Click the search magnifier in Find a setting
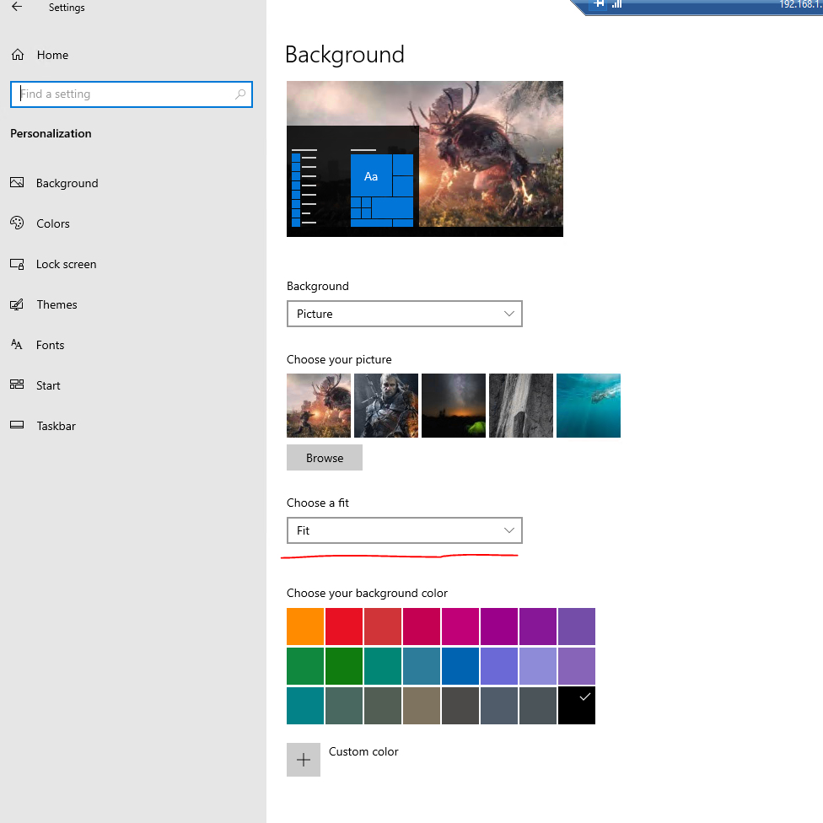 click(240, 94)
